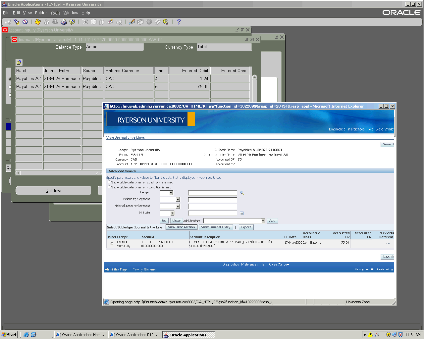Expand the Add Another criteria dropdown
Viewport: 424px width, 339px height.
coord(263,221)
